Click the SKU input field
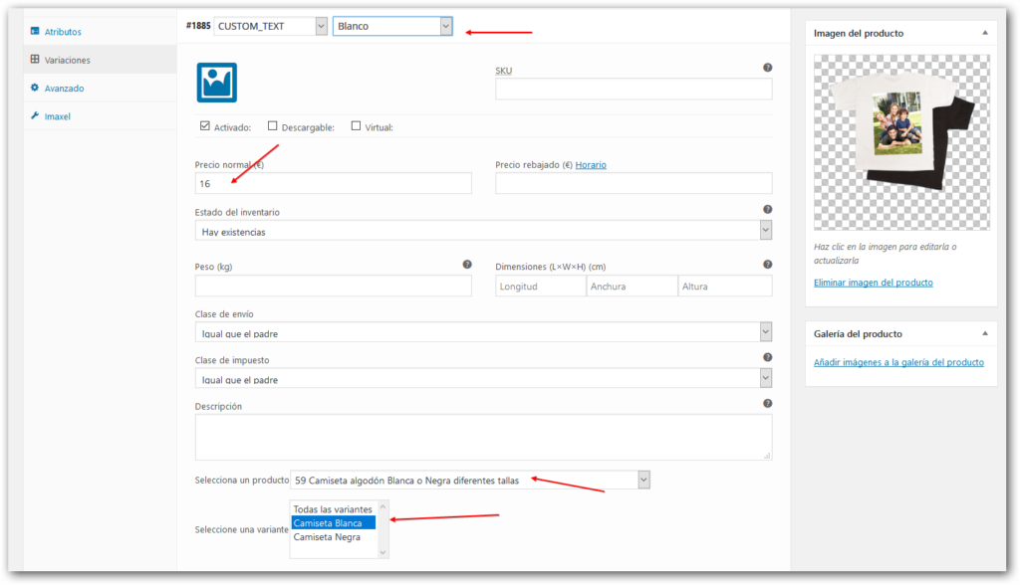The height and width of the screenshot is (585, 1020). pyautogui.click(x=634, y=90)
